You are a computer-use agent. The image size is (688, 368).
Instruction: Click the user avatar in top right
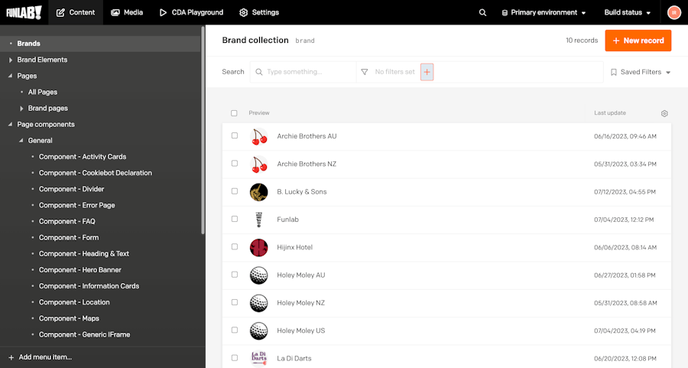coord(674,13)
